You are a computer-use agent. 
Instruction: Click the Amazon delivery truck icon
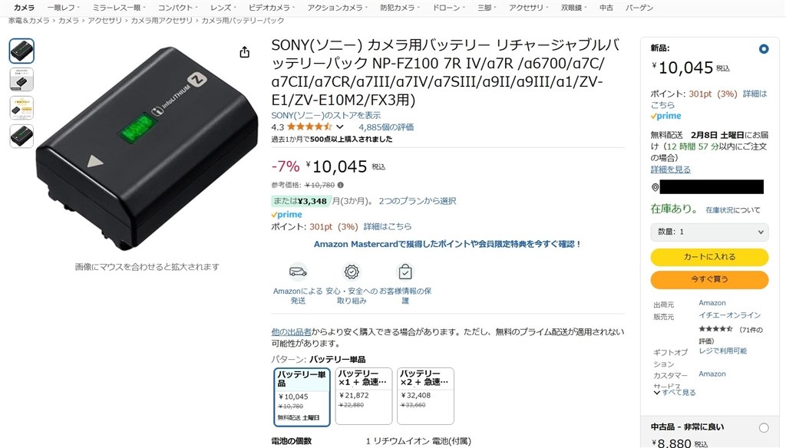pos(298,272)
